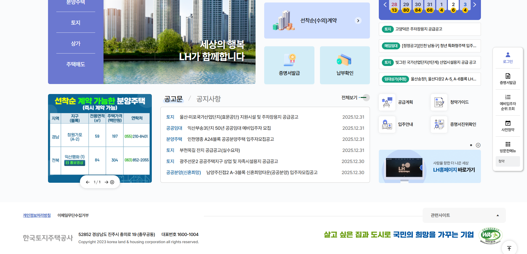Select date 3 in the calendar
The height and width of the screenshot is (254, 527).
click(x=465, y=7)
